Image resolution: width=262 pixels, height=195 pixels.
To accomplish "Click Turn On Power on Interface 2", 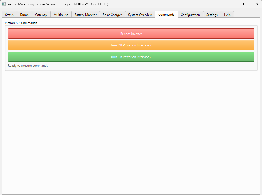I will tap(131, 57).
